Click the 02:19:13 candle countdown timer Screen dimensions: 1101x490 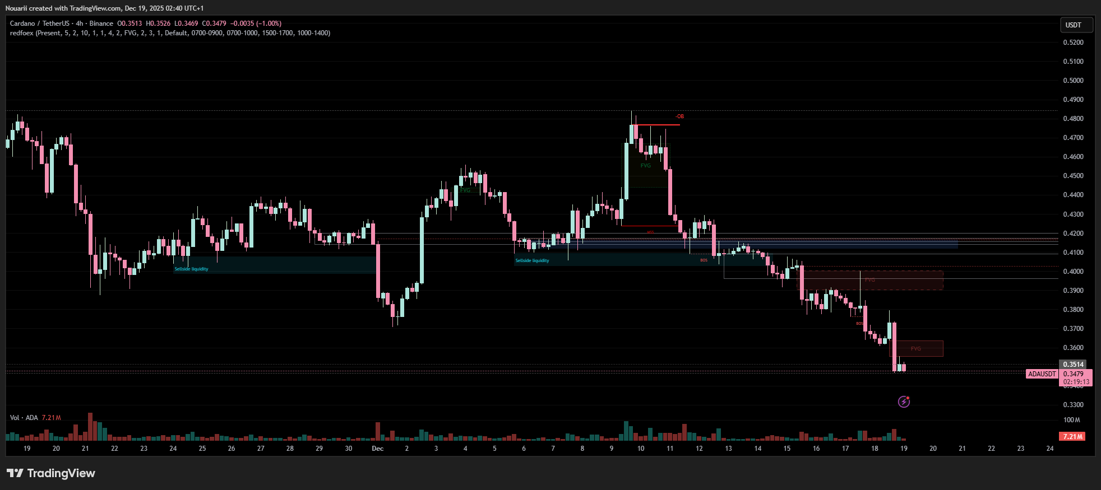pos(1076,382)
